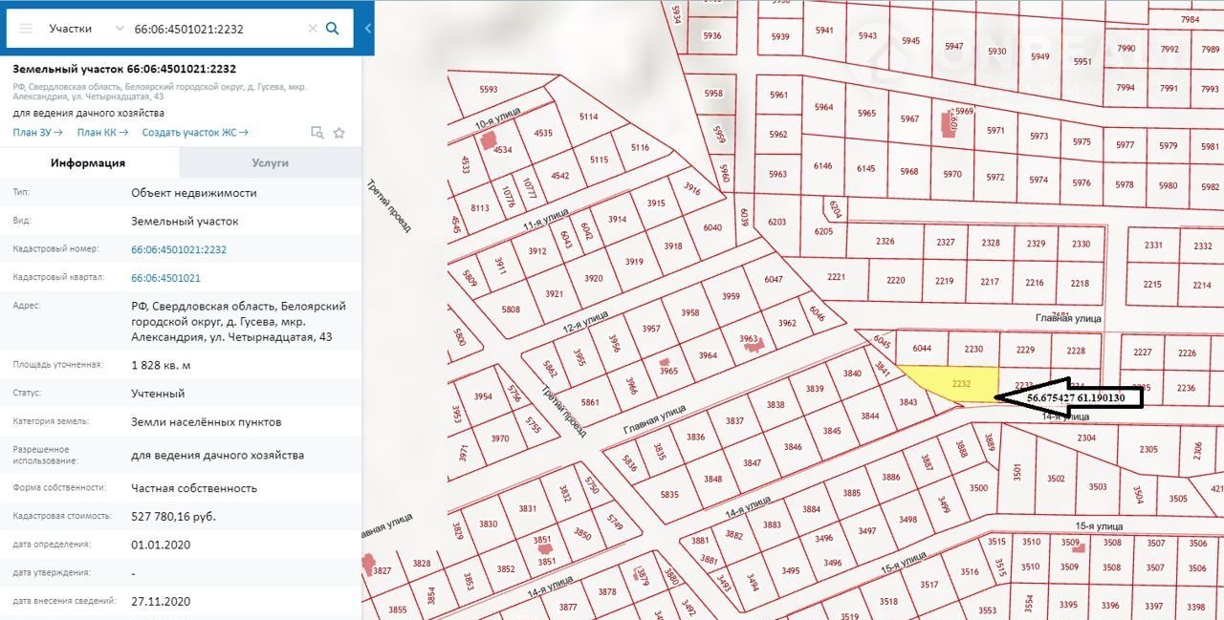
Task: Click the red building on parcel 3965
Action: pyautogui.click(x=664, y=364)
